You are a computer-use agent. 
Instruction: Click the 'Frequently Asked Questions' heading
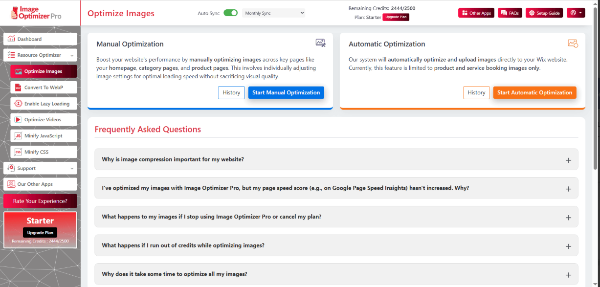pyautogui.click(x=148, y=130)
